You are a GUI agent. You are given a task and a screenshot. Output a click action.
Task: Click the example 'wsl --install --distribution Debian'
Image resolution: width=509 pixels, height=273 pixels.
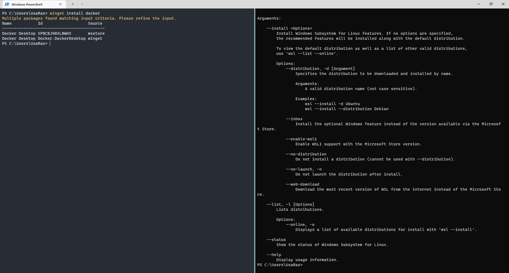point(347,109)
